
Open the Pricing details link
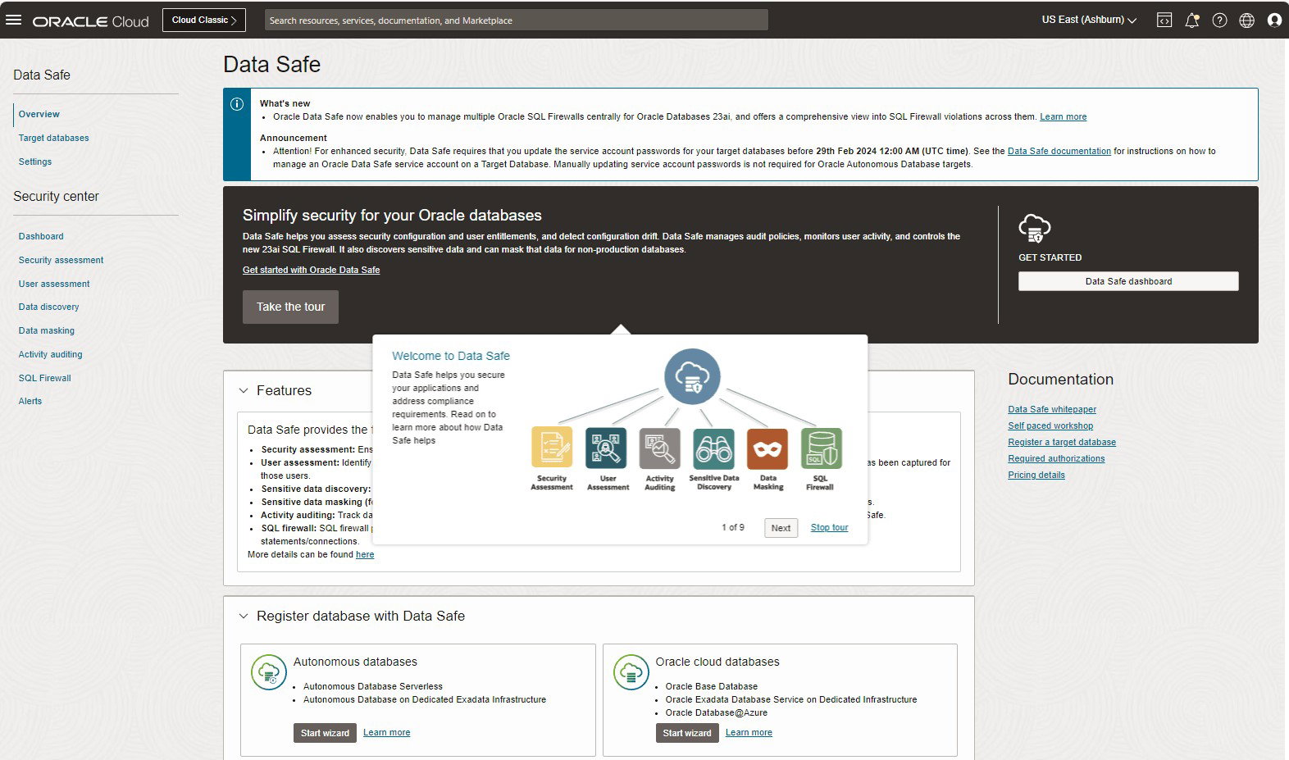[x=1036, y=475]
